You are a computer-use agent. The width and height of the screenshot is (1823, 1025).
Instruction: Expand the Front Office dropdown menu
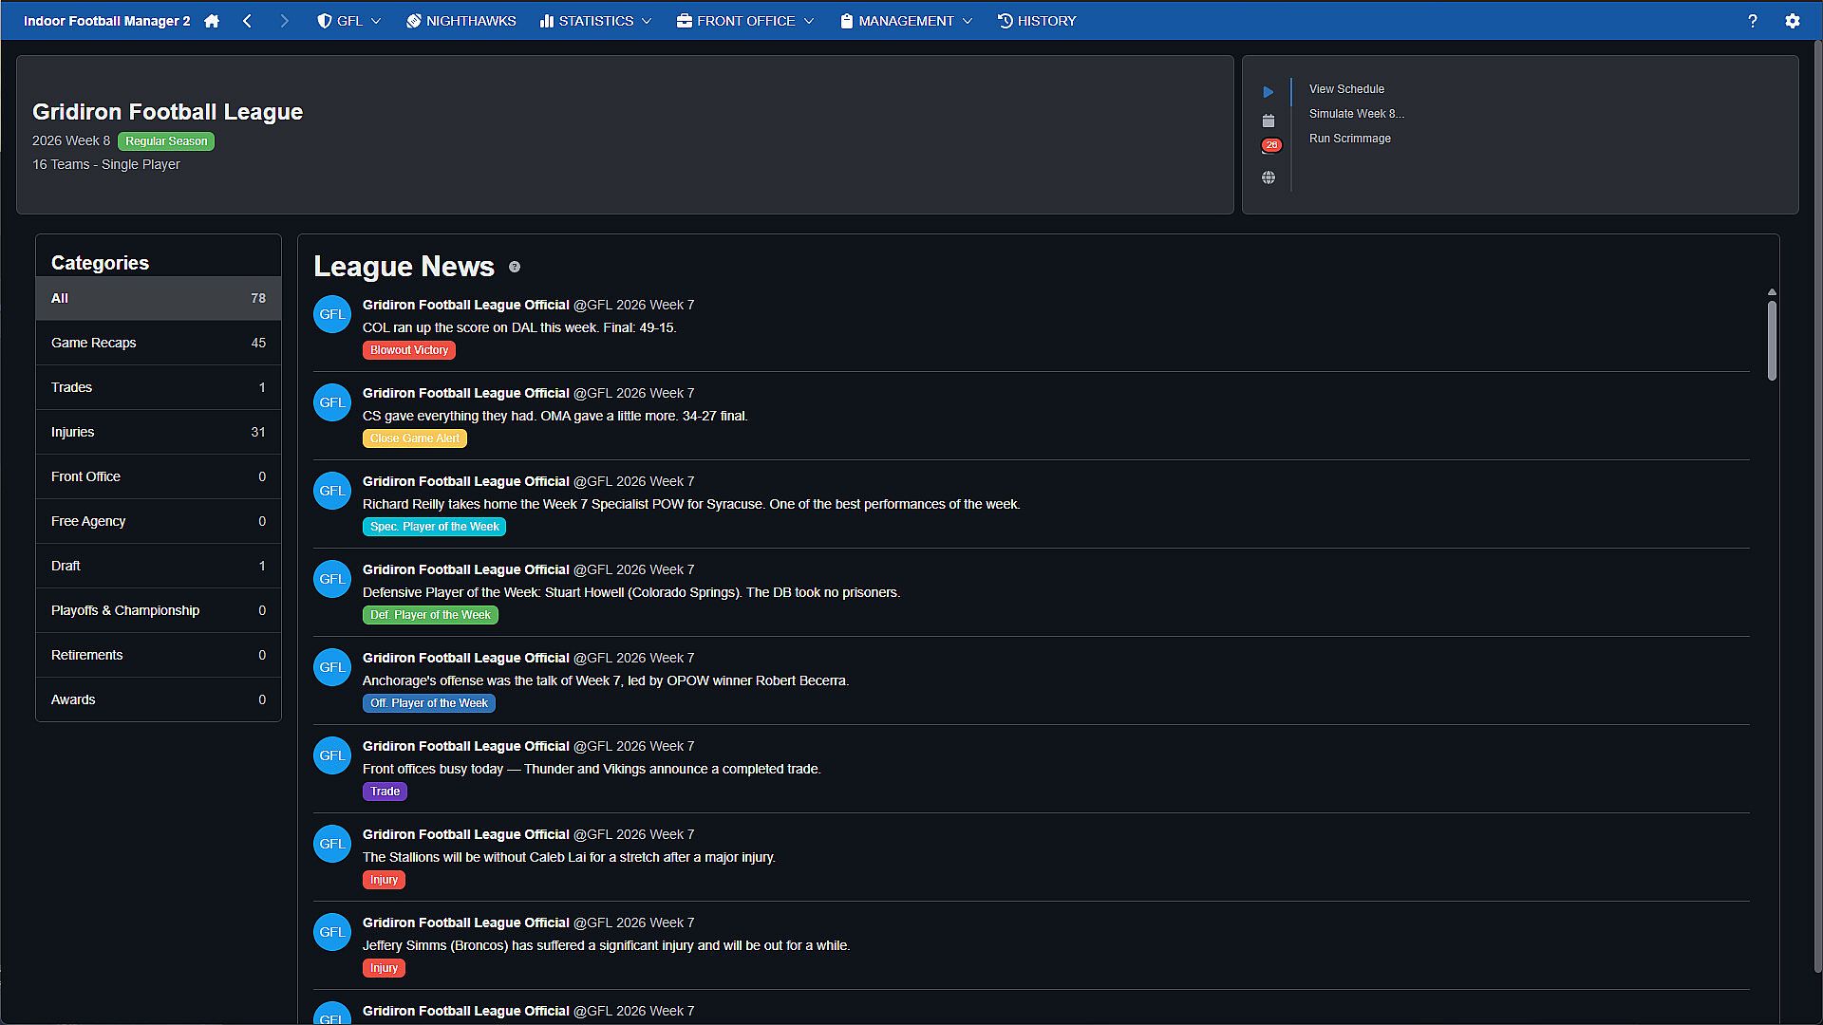(745, 21)
